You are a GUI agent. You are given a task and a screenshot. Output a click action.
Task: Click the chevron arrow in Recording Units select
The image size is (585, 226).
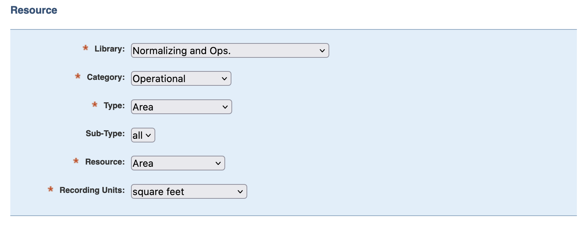pyautogui.click(x=240, y=192)
